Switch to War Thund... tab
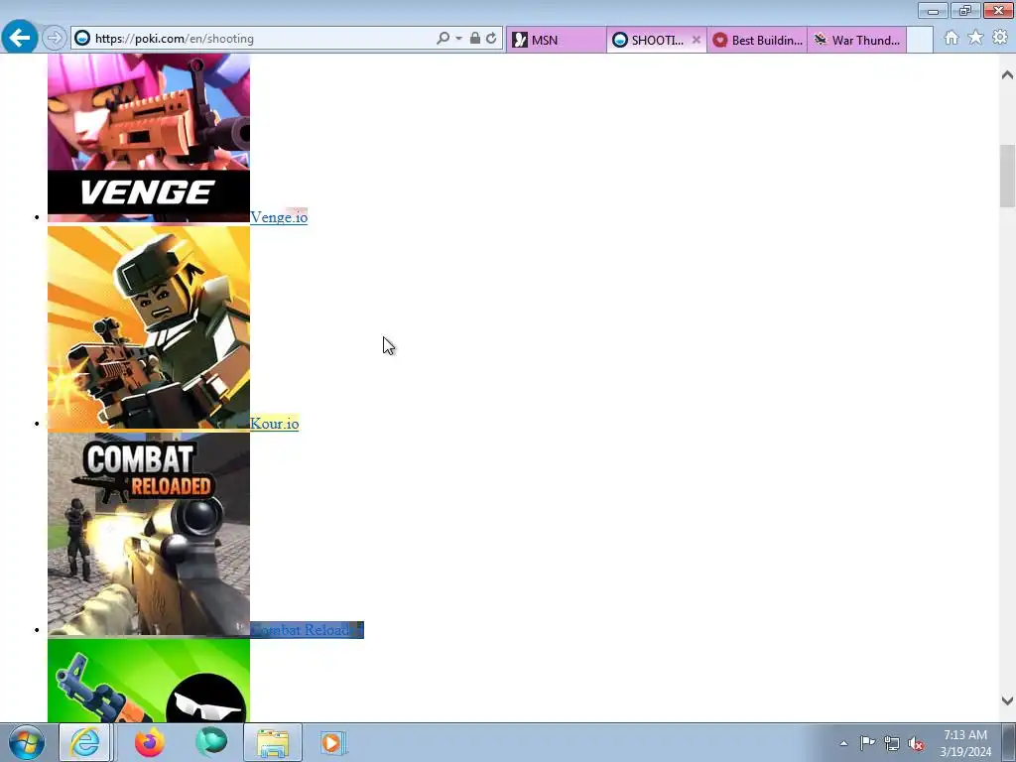This screenshot has width=1016, height=762. click(x=856, y=40)
